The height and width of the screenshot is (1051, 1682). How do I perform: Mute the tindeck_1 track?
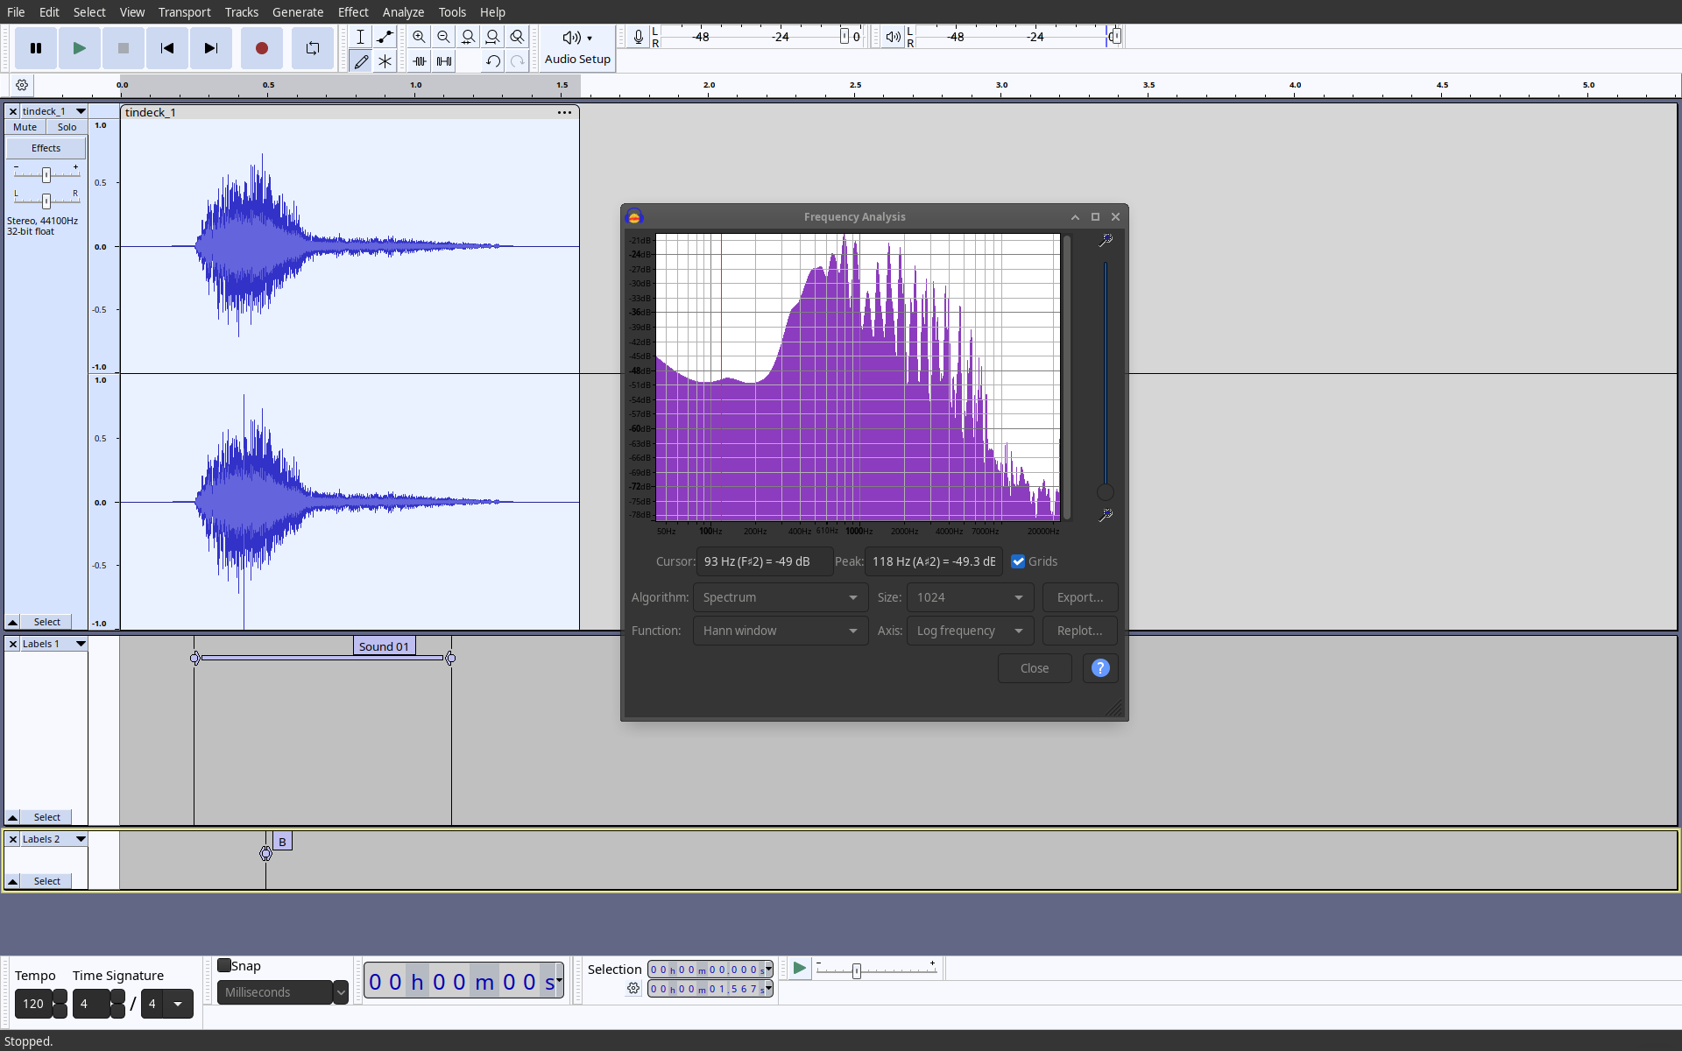coord(25,127)
